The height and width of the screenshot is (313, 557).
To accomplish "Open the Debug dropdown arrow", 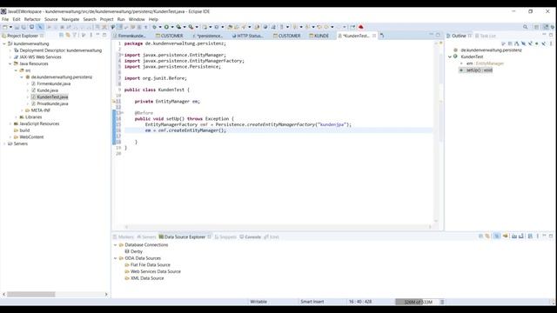I will coord(160,27).
